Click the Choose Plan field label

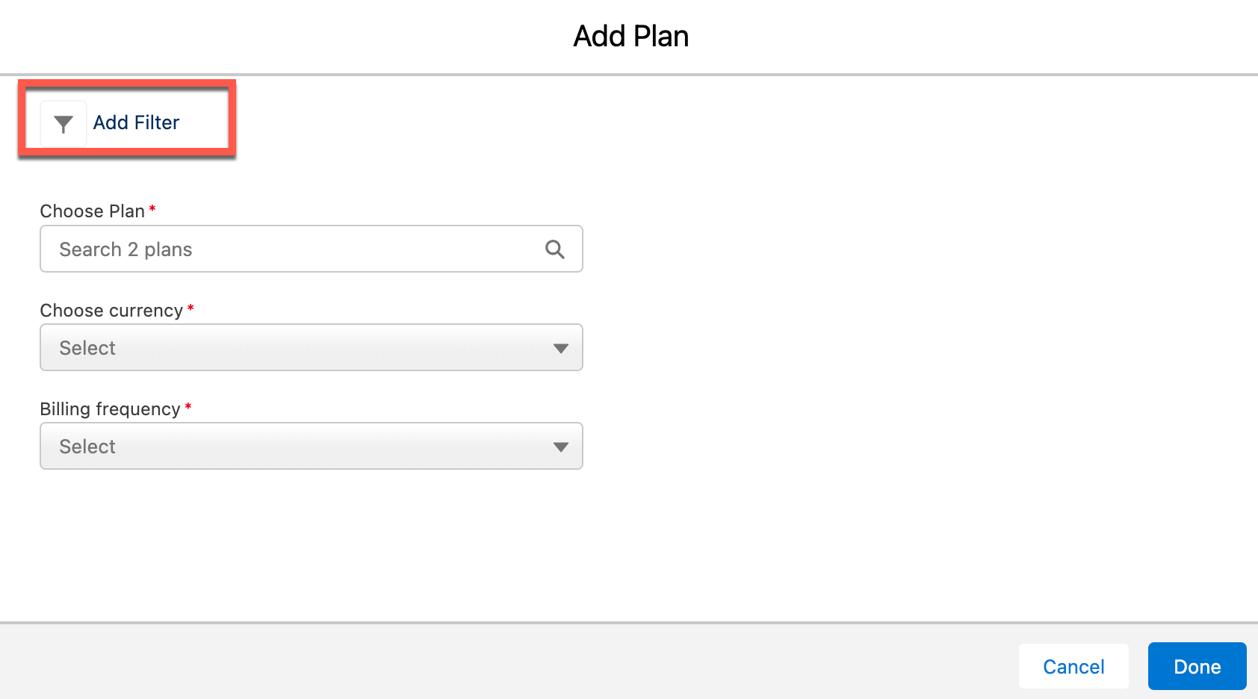pos(92,211)
